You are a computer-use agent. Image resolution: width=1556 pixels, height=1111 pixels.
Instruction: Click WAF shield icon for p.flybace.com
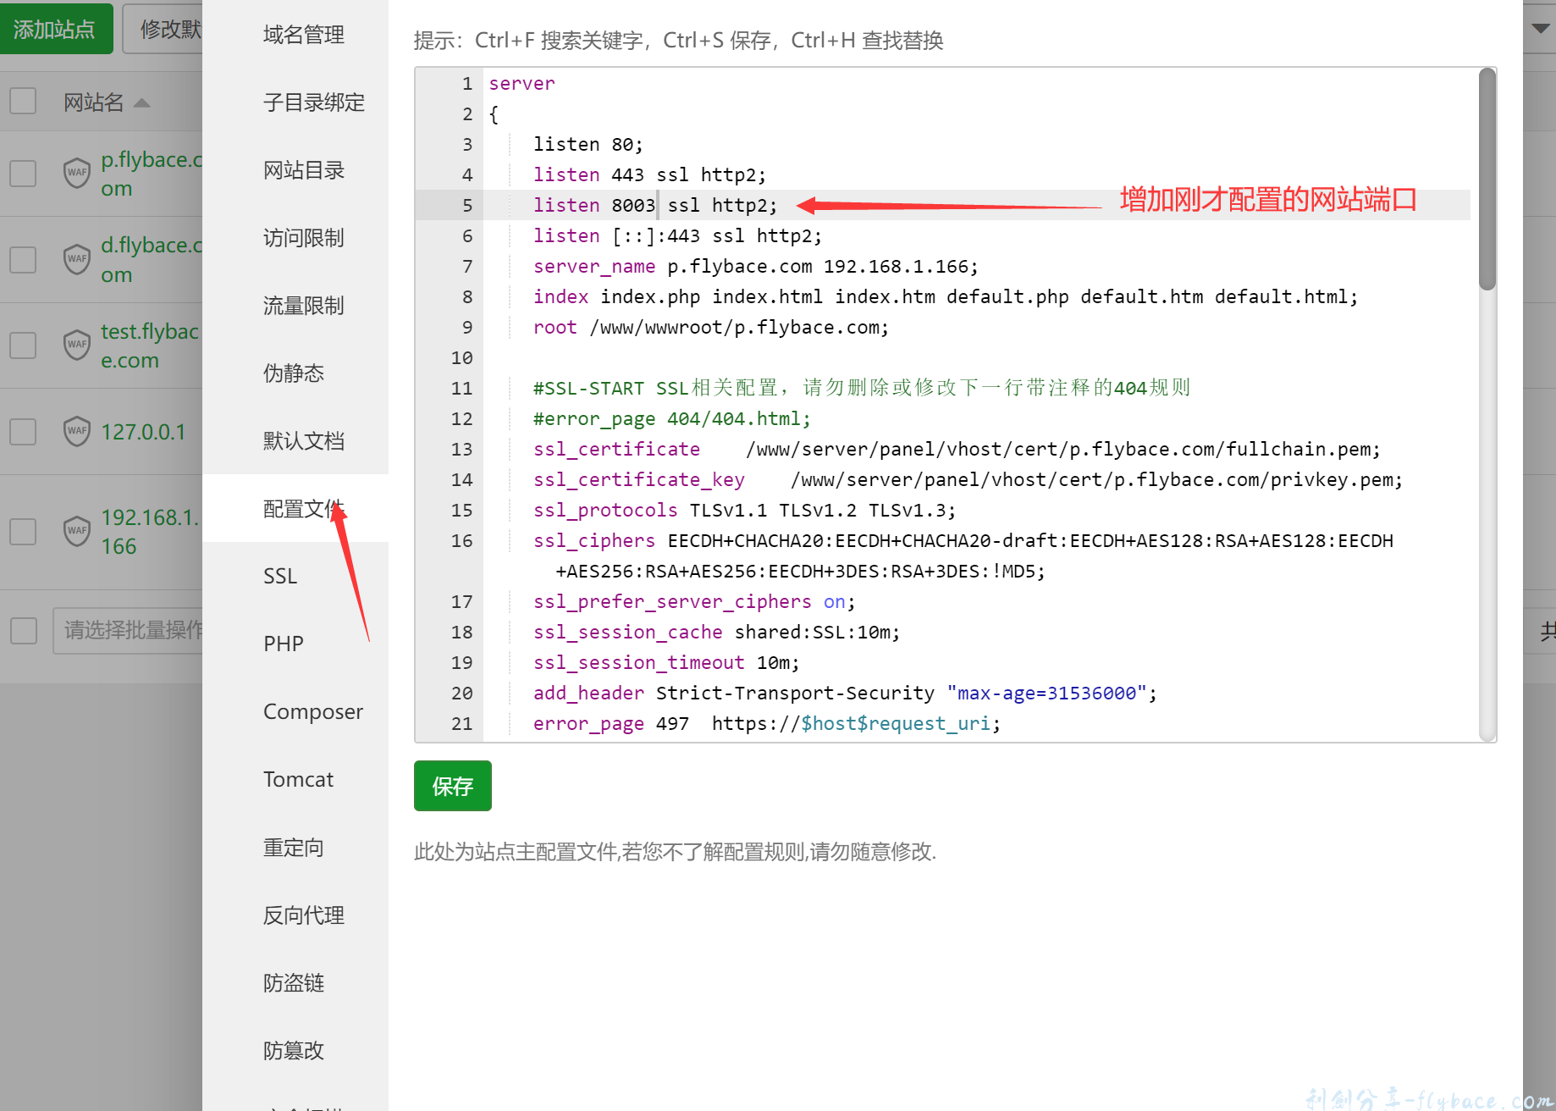coord(77,173)
